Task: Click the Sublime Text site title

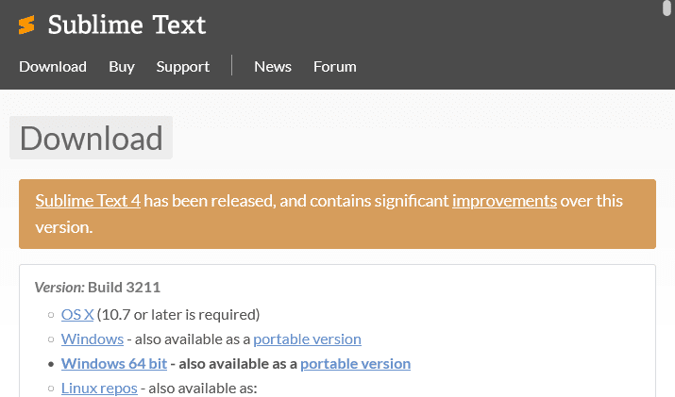Action: (x=127, y=25)
